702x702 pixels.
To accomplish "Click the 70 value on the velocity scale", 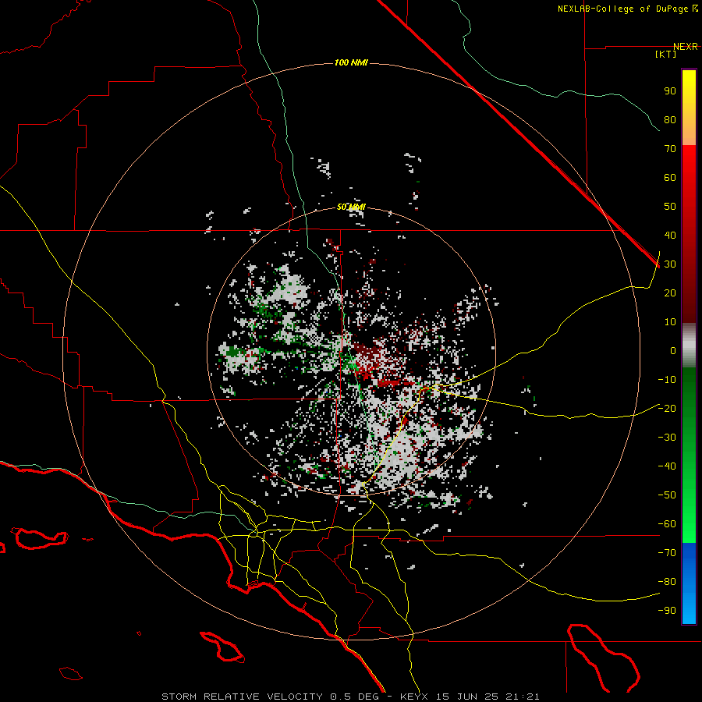I will tap(670, 149).
